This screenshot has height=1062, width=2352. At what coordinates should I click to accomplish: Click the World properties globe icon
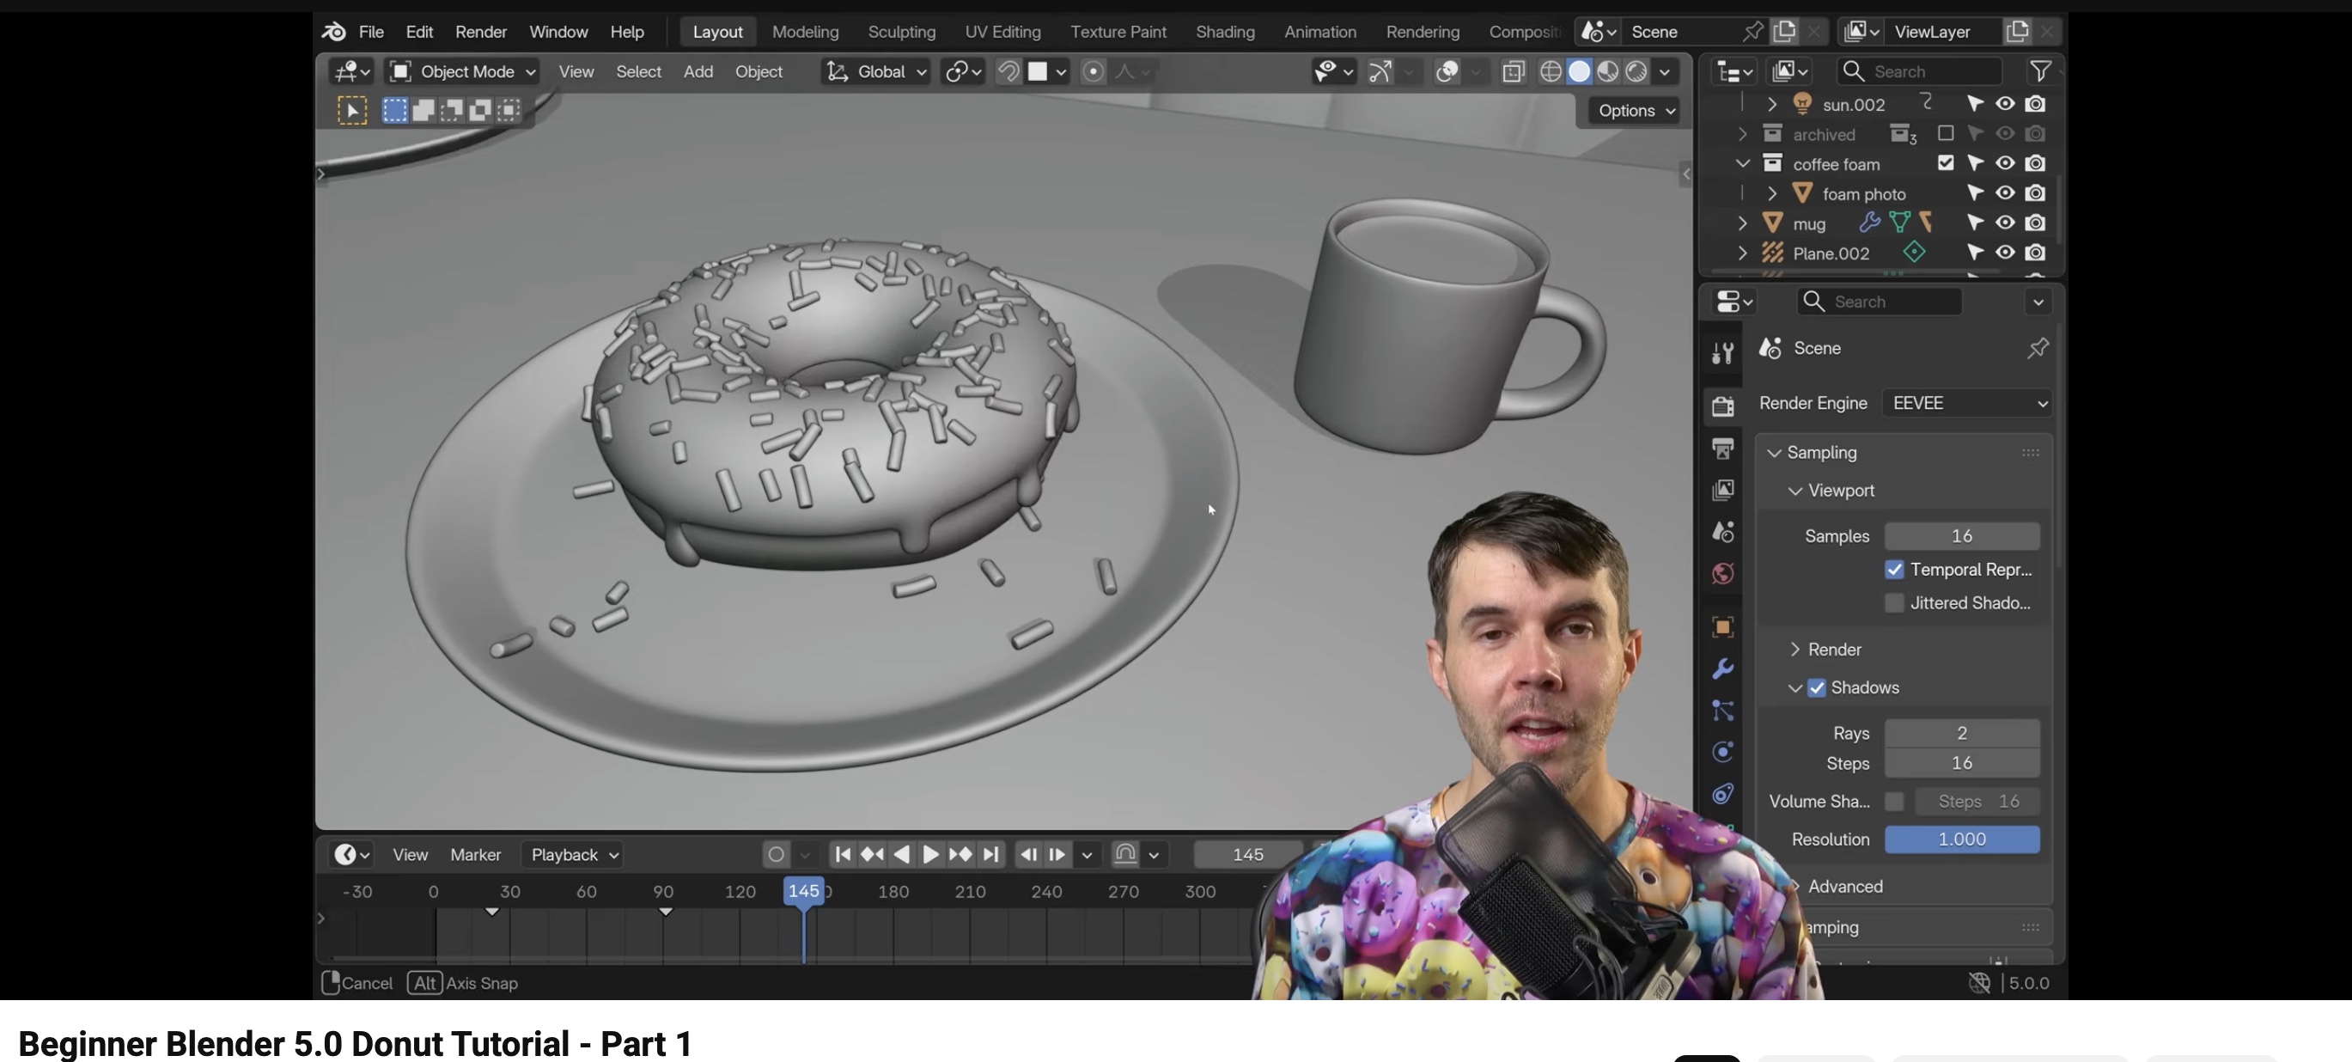(x=1723, y=573)
